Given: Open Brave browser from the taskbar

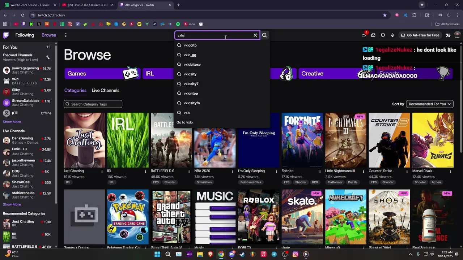Looking at the screenshot, I should click(211, 254).
